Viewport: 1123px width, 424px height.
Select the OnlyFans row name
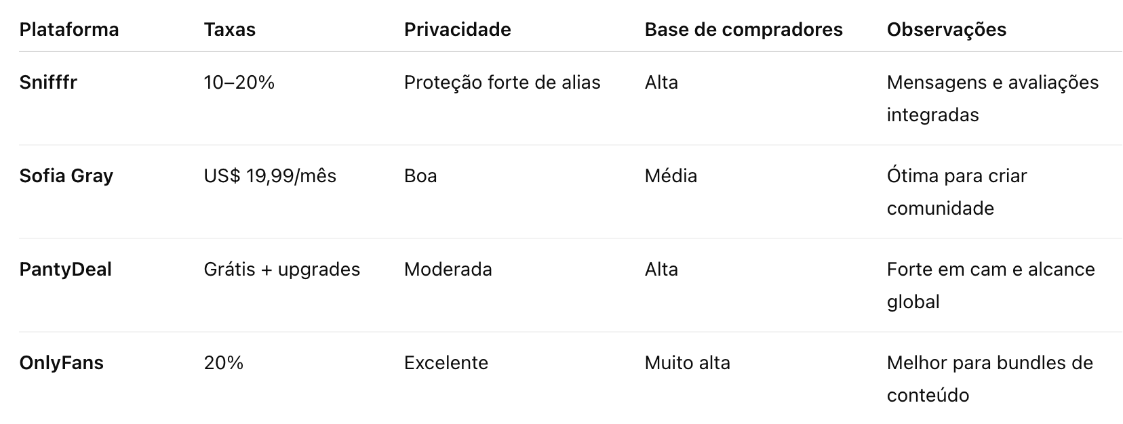pyautogui.click(x=62, y=363)
